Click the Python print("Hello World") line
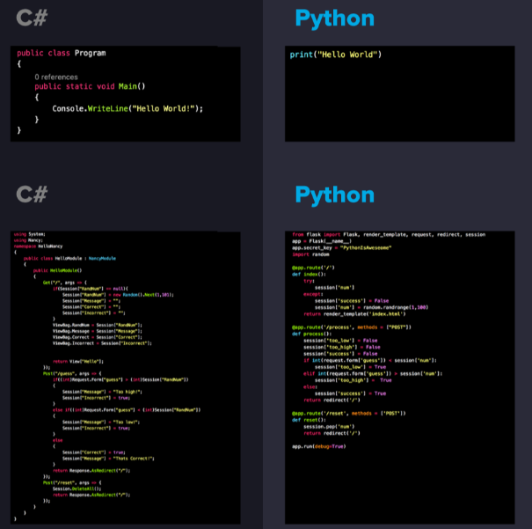This screenshot has width=532, height=529. click(x=335, y=55)
